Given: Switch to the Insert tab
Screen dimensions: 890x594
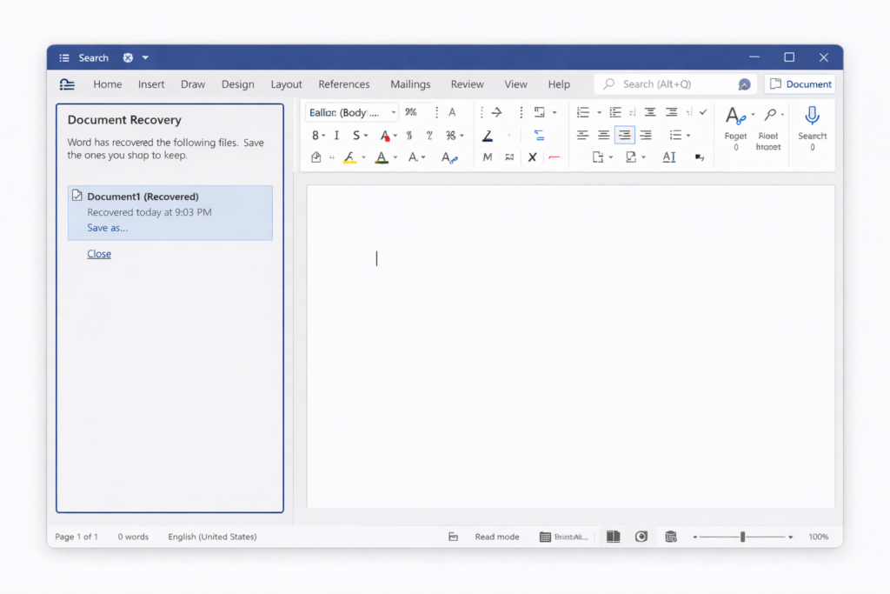Looking at the screenshot, I should coord(151,84).
